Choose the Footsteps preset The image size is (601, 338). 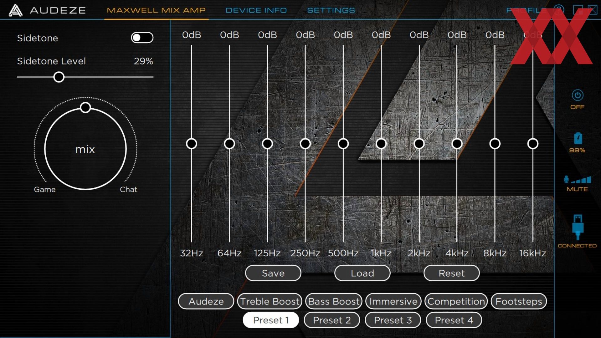click(x=519, y=301)
